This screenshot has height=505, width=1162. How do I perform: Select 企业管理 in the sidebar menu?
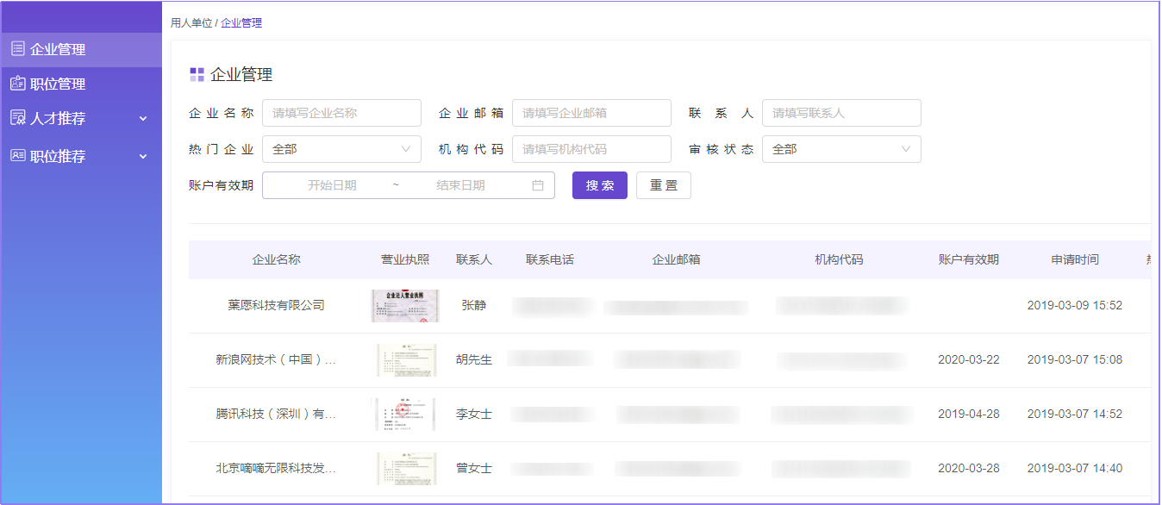[x=58, y=50]
